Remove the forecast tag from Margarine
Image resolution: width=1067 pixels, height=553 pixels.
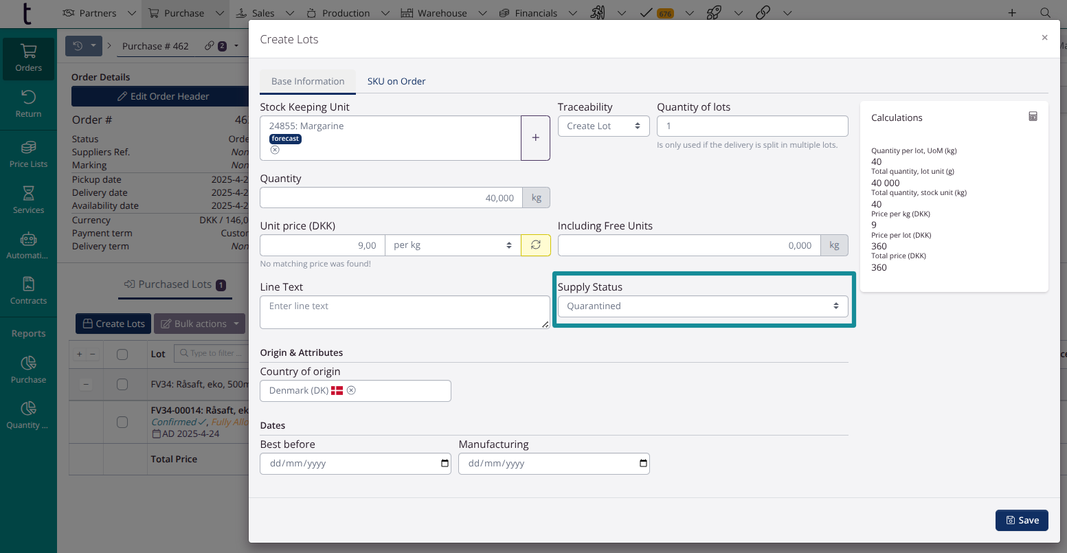pos(275,150)
